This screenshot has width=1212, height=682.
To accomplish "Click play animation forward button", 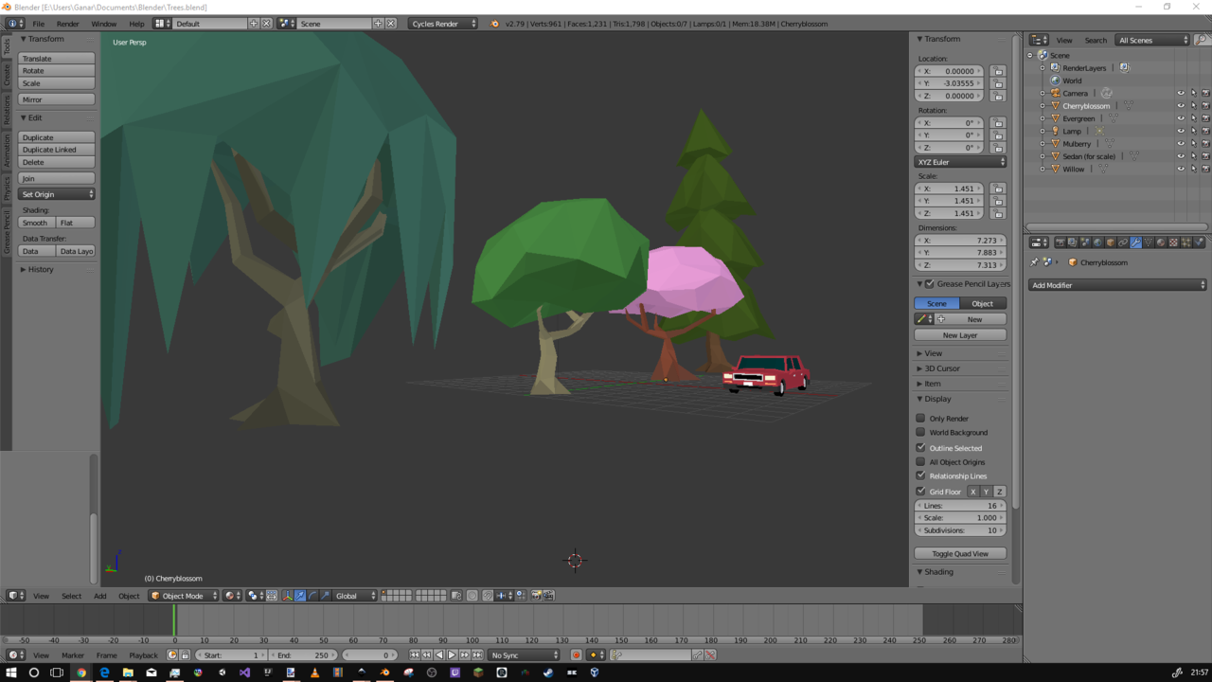I will pyautogui.click(x=452, y=655).
